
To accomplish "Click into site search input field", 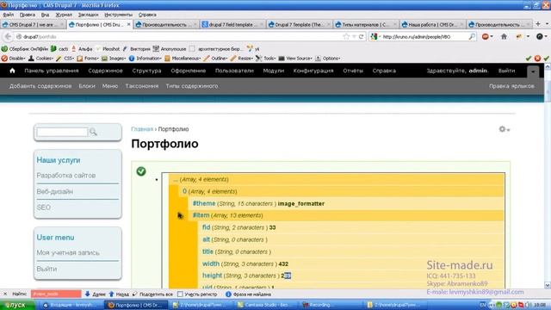I will click(x=62, y=132).
